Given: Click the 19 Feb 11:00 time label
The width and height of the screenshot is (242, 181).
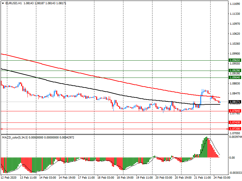Looking at the screenshot, I should (x=145, y=177).
